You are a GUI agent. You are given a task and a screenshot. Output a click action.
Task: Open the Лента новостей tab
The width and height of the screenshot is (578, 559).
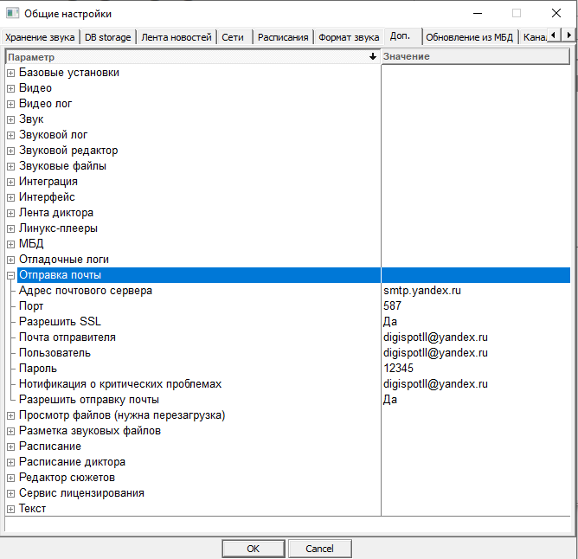pos(177,37)
